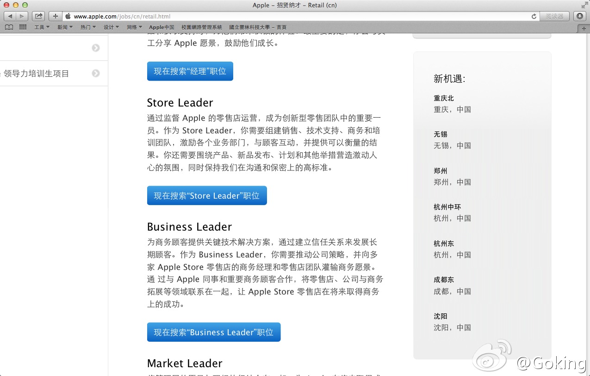Reload the page from the address bar
Screen dimensions: 590x376
click(534, 16)
